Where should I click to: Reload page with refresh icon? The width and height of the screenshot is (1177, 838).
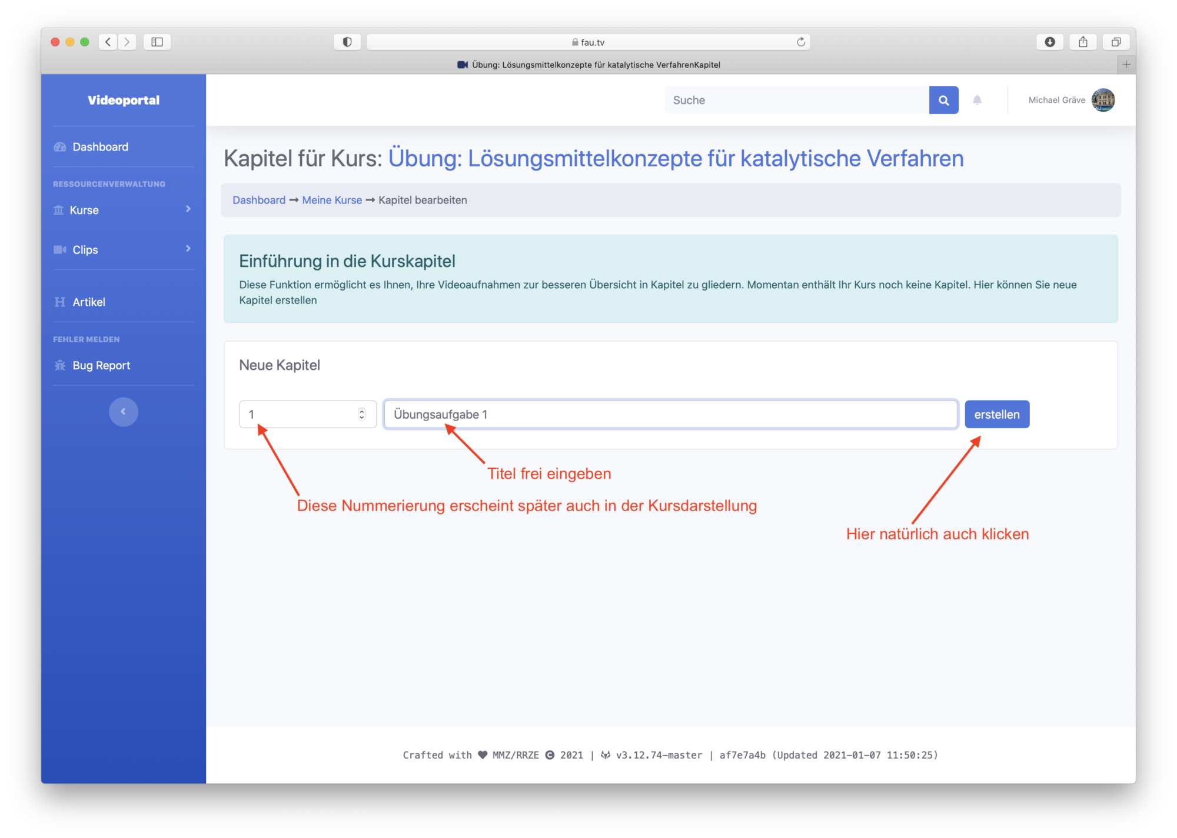800,42
